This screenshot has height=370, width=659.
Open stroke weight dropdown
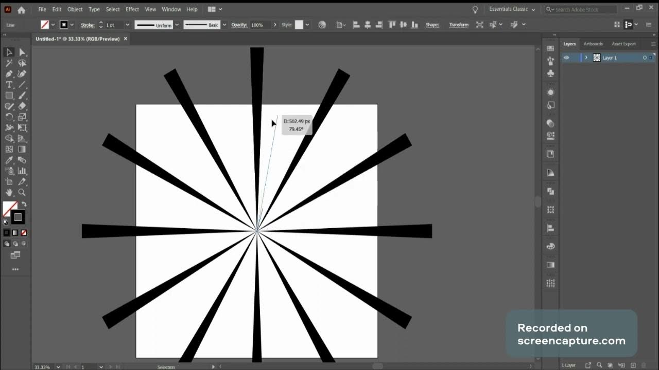coord(127,25)
